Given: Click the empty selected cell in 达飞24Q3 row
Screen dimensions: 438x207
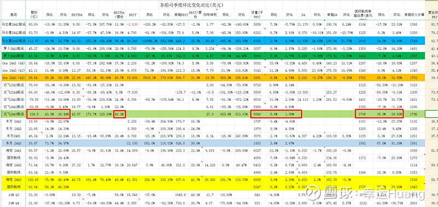Looking at the screenshot, I should (x=431, y=114).
